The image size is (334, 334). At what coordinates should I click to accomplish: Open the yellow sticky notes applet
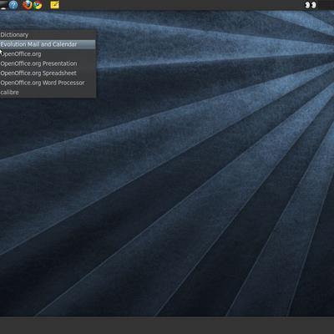(x=54, y=5)
